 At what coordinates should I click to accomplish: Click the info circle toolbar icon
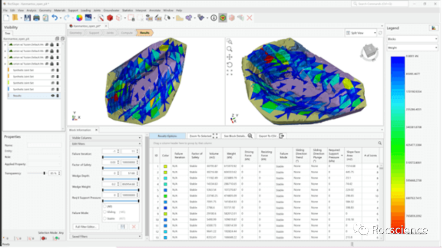pos(213,18)
